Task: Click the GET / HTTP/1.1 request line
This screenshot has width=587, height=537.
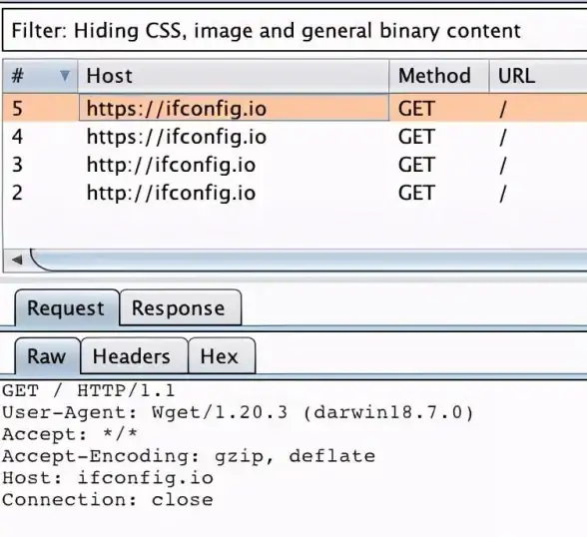Action: coord(88,391)
